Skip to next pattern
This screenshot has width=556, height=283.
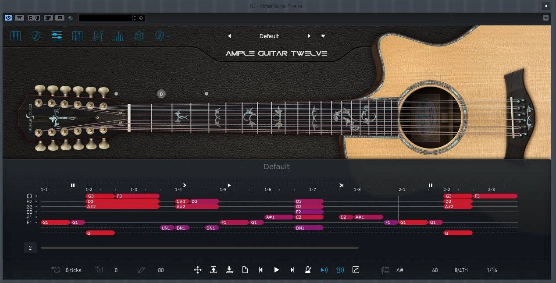pyautogui.click(x=292, y=270)
